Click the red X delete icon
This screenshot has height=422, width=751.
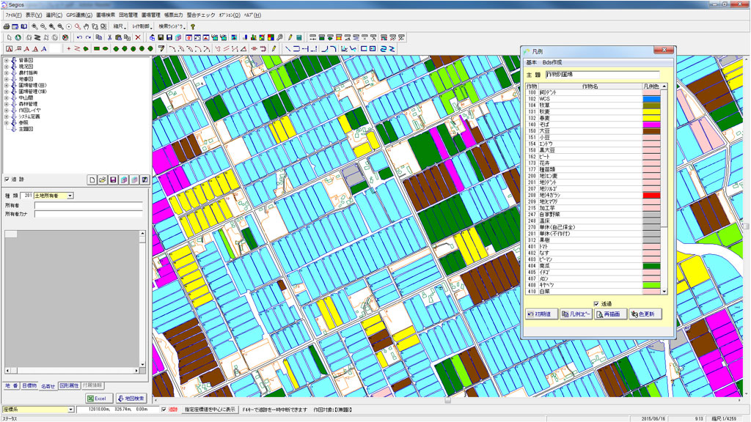point(138,37)
